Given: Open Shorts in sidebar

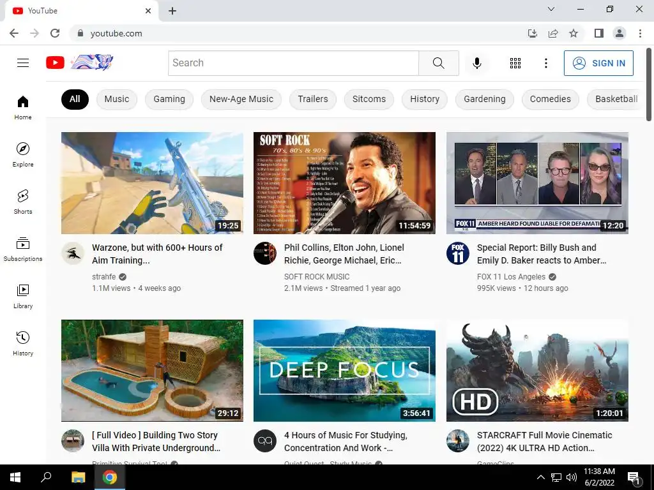Looking at the screenshot, I should tap(23, 202).
